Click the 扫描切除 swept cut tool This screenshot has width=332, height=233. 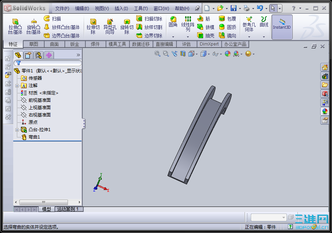tap(149, 19)
